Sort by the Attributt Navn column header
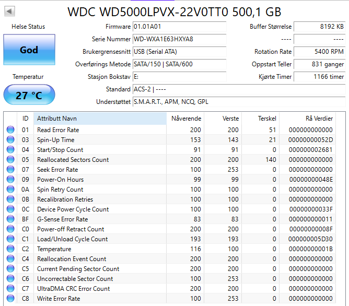 pyautogui.click(x=99, y=119)
